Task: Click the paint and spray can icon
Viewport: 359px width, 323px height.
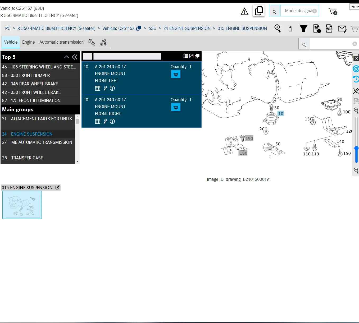Action: 92,43
